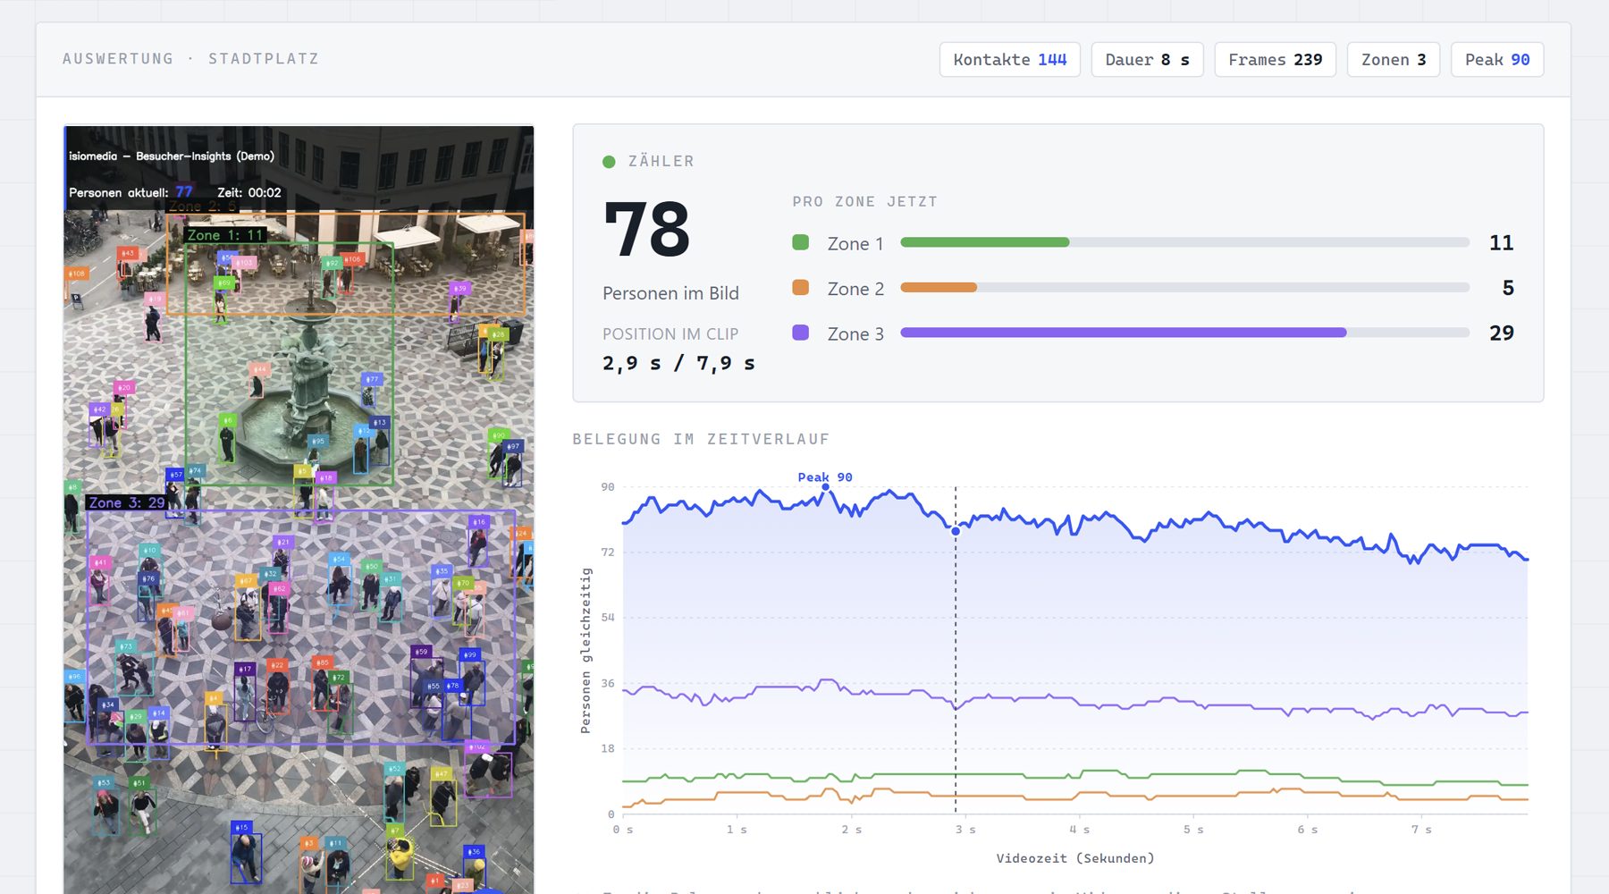Click the Zone 3: 29 label in video
The image size is (1609, 894).
click(x=126, y=502)
